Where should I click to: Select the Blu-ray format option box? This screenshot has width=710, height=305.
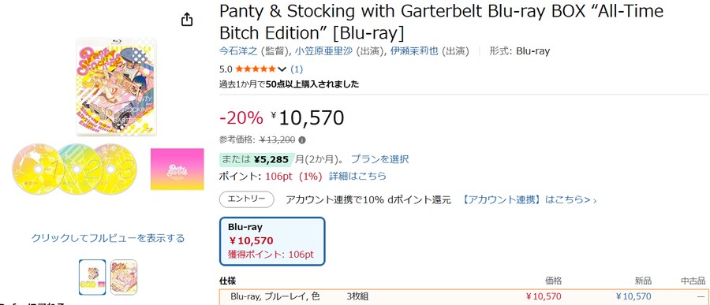click(x=272, y=241)
